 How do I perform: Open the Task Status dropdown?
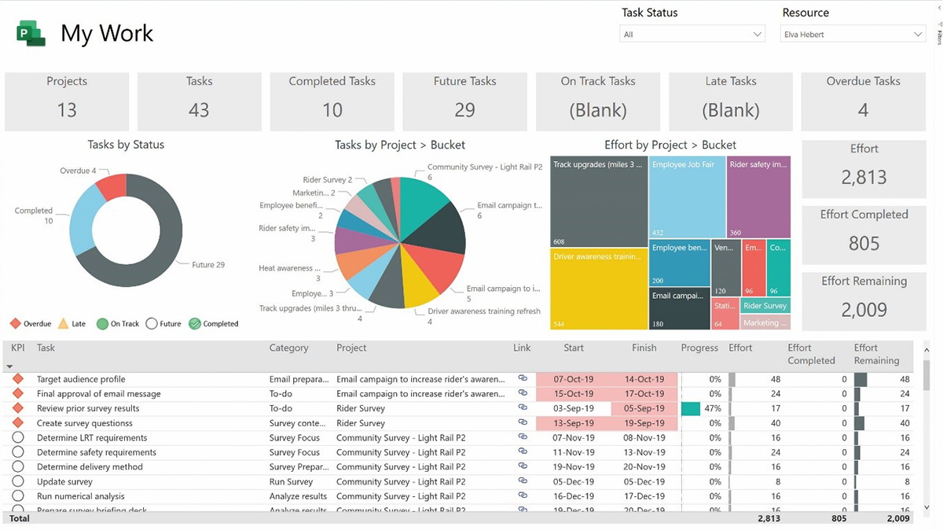(x=692, y=35)
